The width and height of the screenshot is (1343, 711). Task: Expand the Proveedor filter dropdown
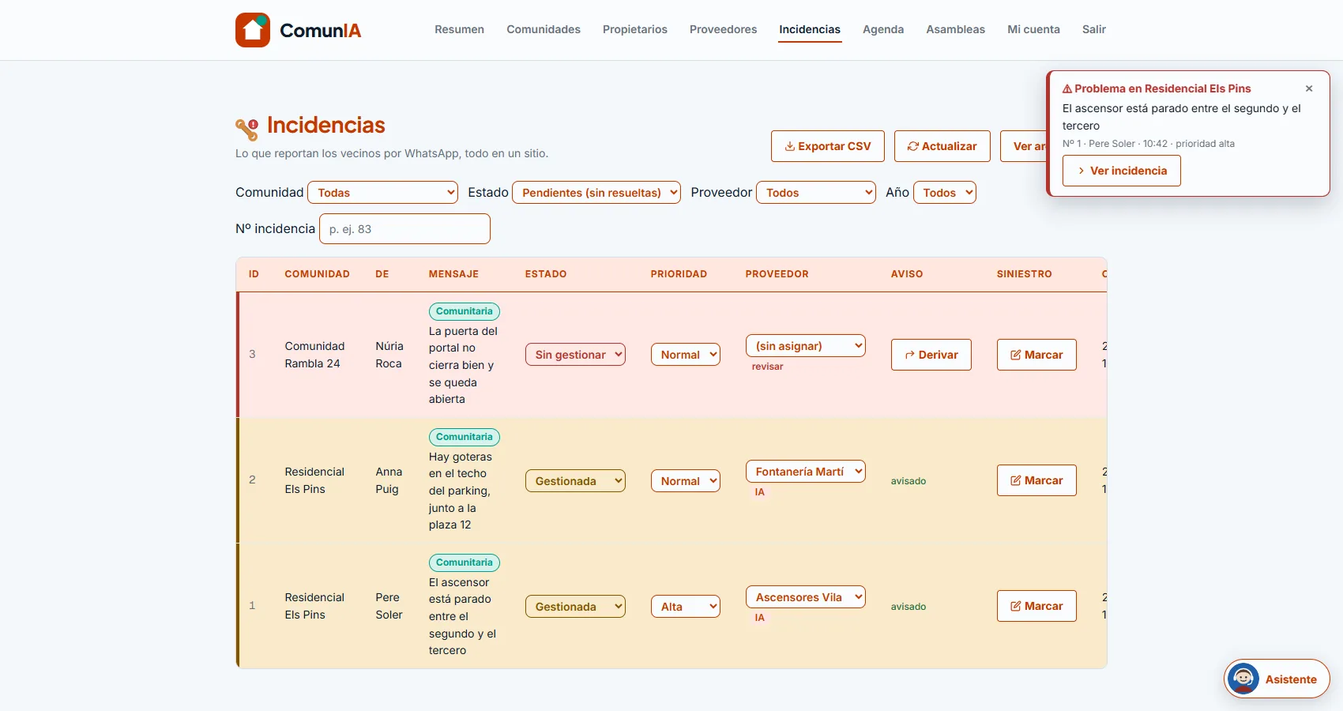pos(816,193)
